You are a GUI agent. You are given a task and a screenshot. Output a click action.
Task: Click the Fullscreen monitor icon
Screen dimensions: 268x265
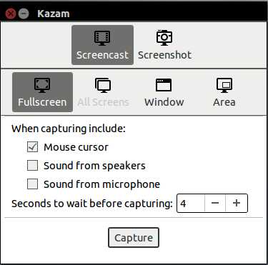pos(42,85)
